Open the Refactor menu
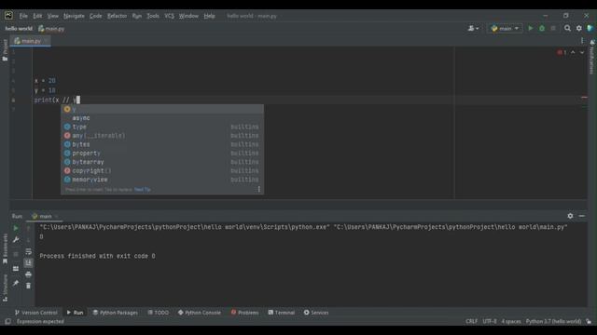 [117, 16]
